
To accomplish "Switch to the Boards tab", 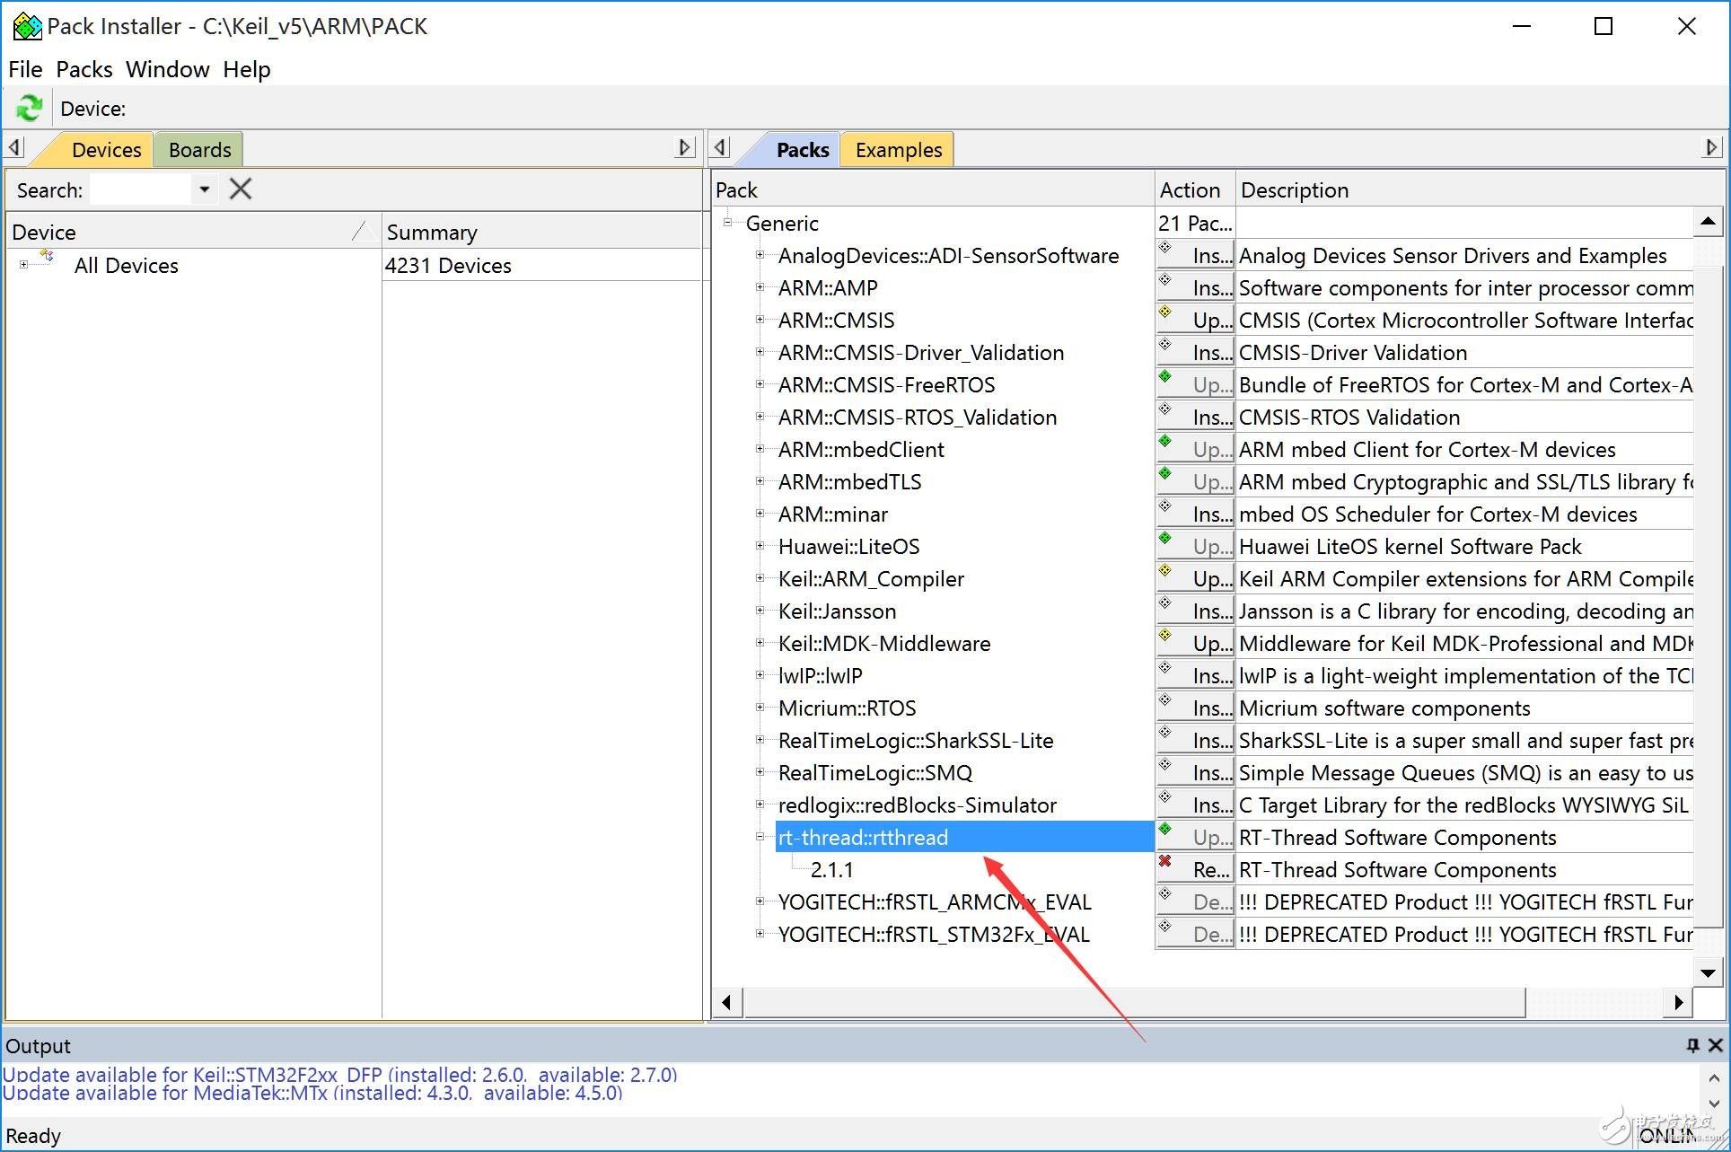I will [x=199, y=150].
